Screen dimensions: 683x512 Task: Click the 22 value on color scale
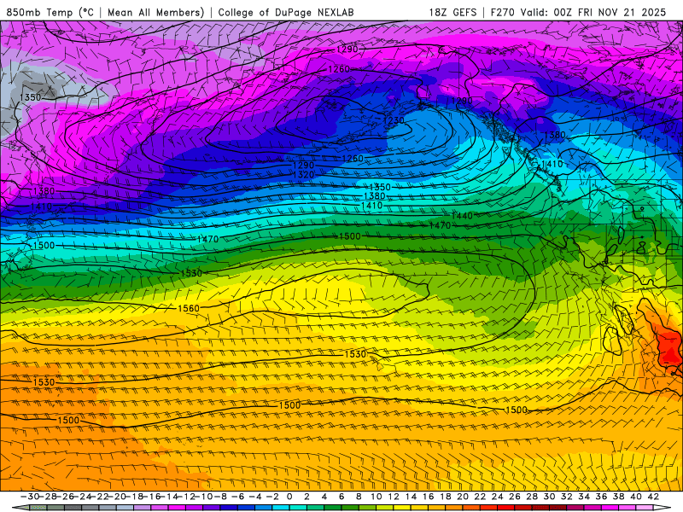coord(480,497)
